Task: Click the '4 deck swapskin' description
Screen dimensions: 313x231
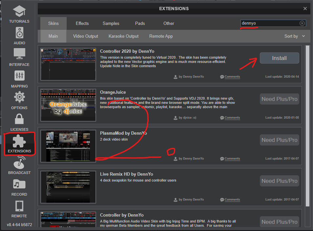Action: tap(138, 180)
